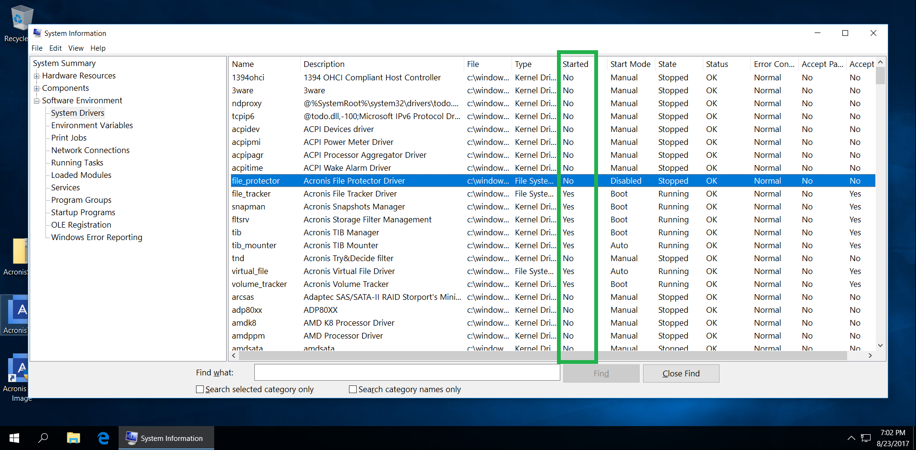This screenshot has height=450, width=916.
Task: Click System Information taskbar button
Action: click(166, 438)
